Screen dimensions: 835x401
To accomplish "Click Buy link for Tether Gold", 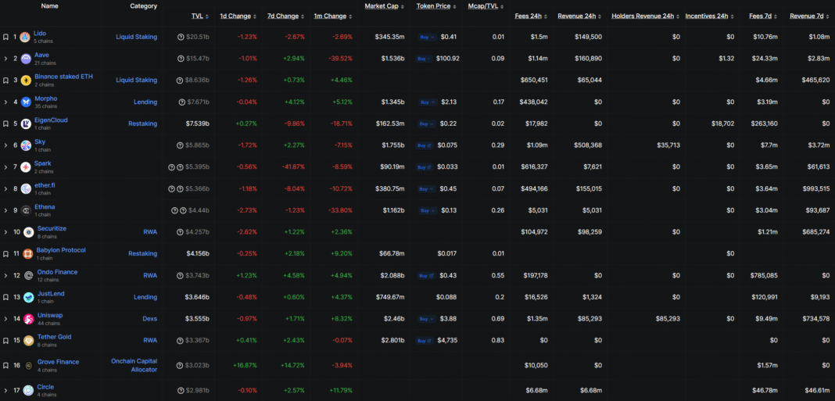I will coord(424,340).
